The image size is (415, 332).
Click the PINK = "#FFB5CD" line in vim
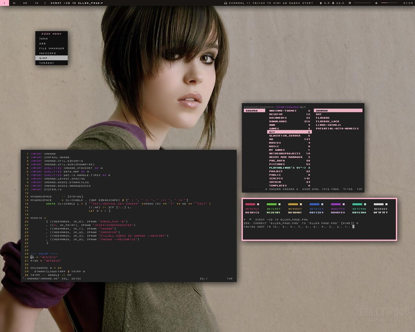point(46,261)
